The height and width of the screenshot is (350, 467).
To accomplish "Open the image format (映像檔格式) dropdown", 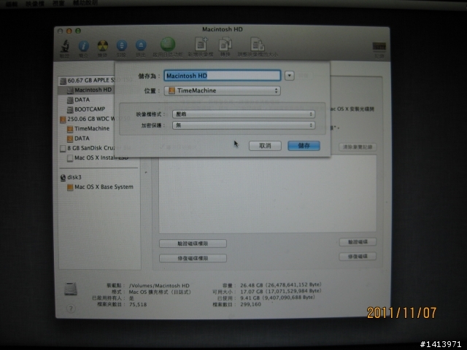I will (x=244, y=114).
